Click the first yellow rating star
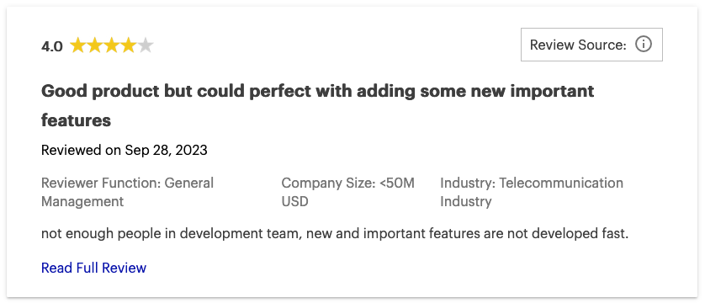 (x=77, y=45)
